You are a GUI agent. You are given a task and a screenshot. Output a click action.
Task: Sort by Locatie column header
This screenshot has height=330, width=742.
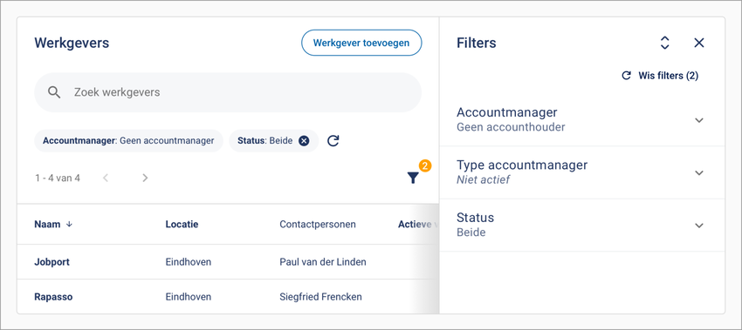click(182, 225)
